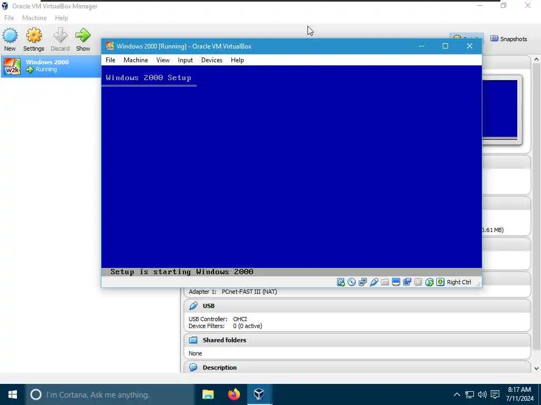Close the Windows 2000 VM window

tap(470, 46)
